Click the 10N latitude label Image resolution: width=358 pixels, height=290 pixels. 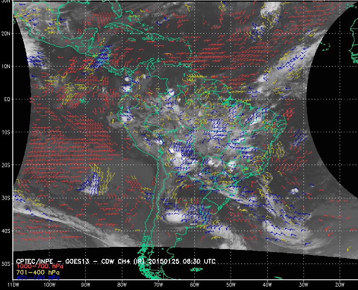tap(6, 67)
